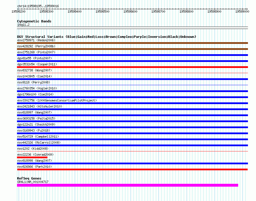Click ruler position 19598600

tap(130, 11)
